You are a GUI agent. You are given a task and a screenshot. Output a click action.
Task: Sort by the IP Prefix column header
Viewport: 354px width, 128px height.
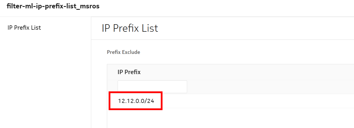click(x=129, y=72)
